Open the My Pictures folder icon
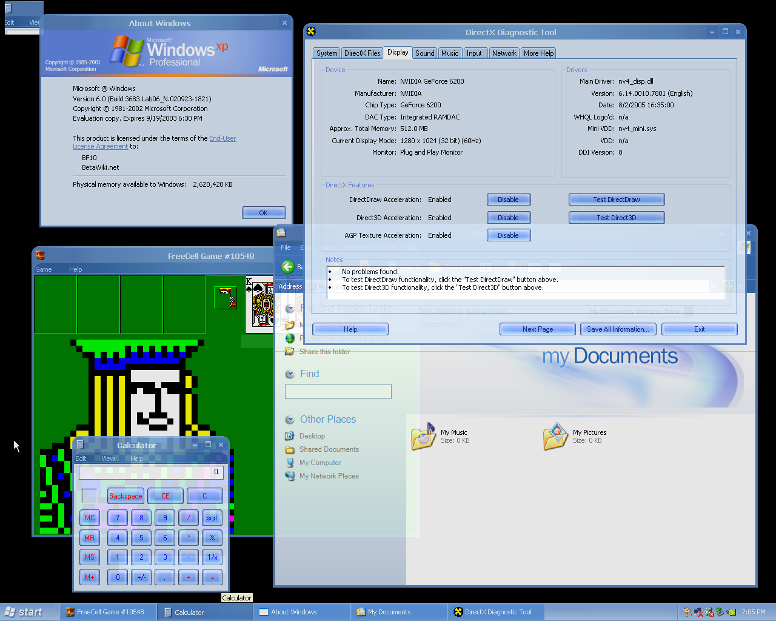Image resolution: width=776 pixels, height=621 pixels. [x=555, y=436]
